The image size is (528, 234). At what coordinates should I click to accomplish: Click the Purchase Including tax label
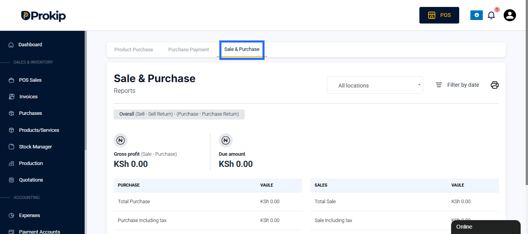click(x=142, y=221)
